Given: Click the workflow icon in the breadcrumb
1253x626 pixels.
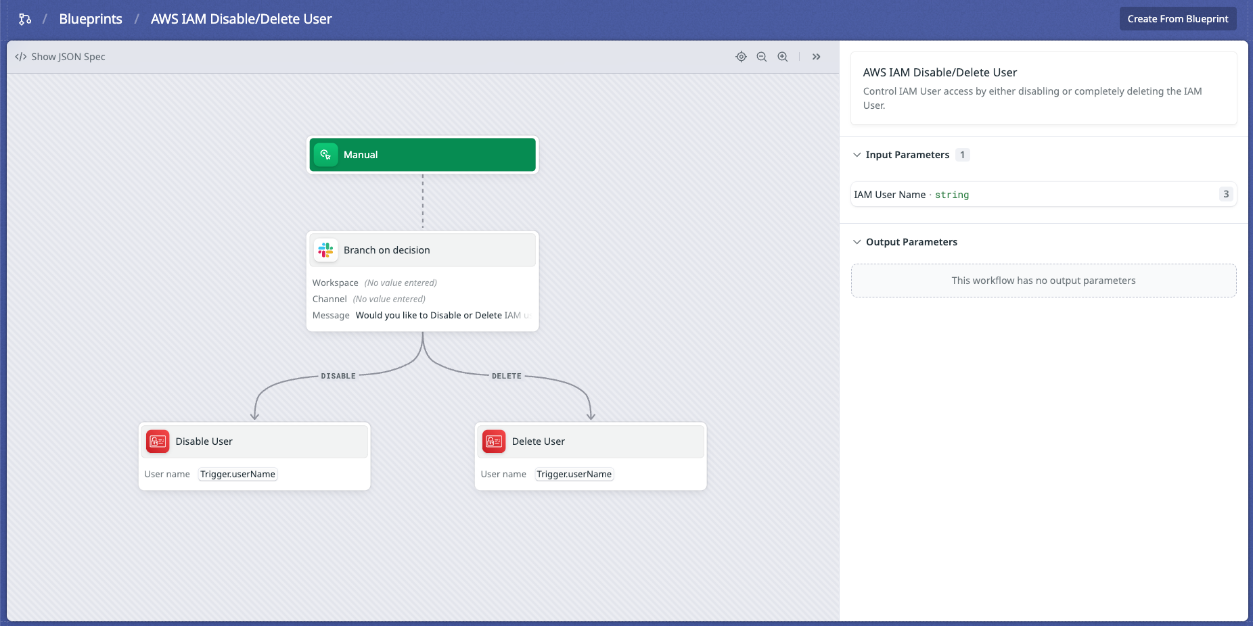Looking at the screenshot, I should click(x=24, y=18).
